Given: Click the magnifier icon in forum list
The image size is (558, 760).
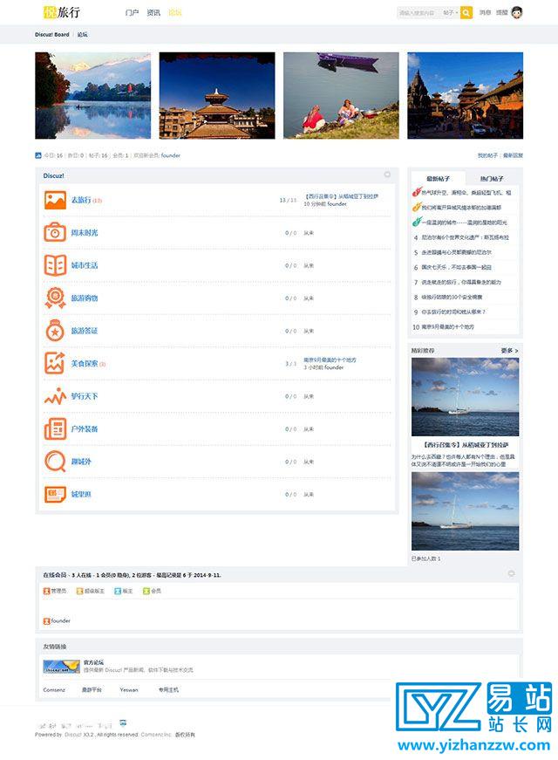Looking at the screenshot, I should (x=55, y=462).
